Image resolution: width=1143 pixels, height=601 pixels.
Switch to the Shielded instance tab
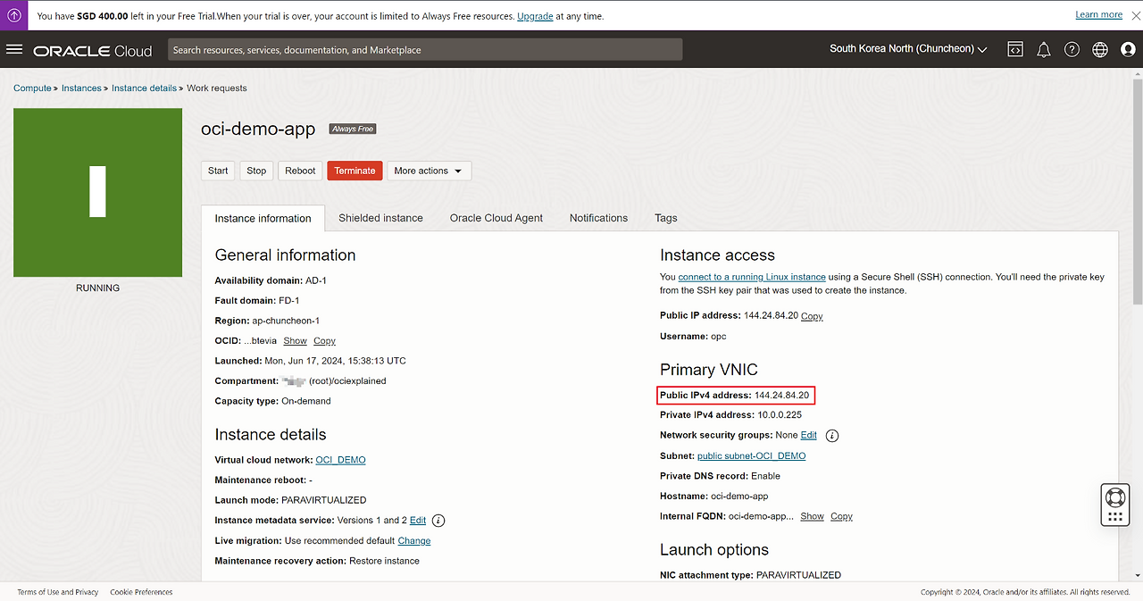(380, 218)
